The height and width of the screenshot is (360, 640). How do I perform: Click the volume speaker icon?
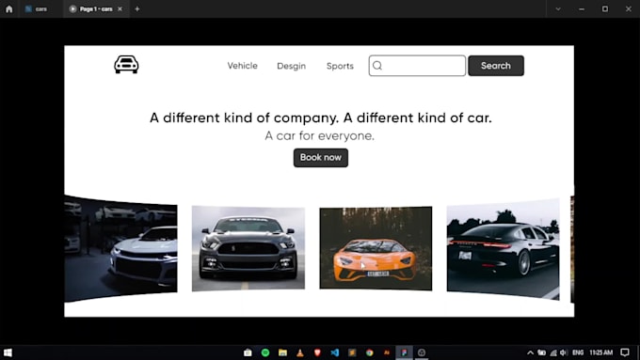(x=564, y=352)
